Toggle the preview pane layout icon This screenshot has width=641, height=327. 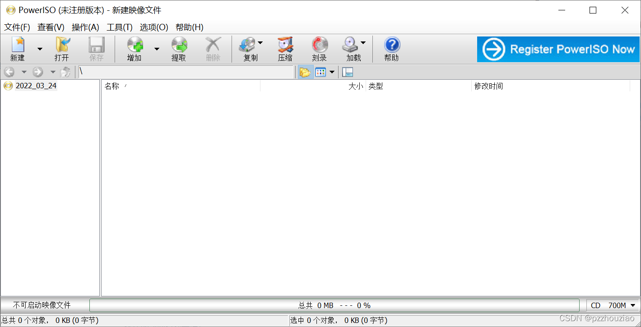pos(348,72)
